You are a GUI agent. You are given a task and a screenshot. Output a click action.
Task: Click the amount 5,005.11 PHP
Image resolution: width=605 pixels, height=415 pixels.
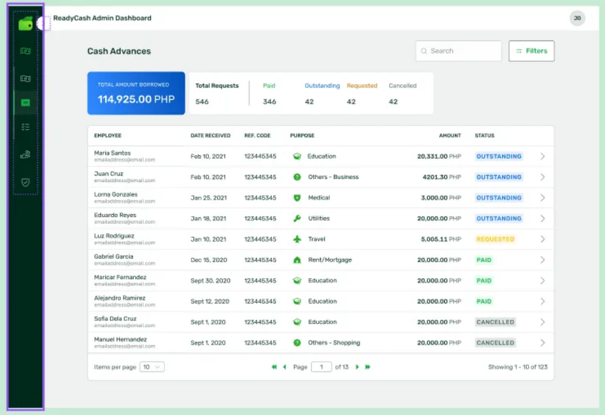[441, 239]
